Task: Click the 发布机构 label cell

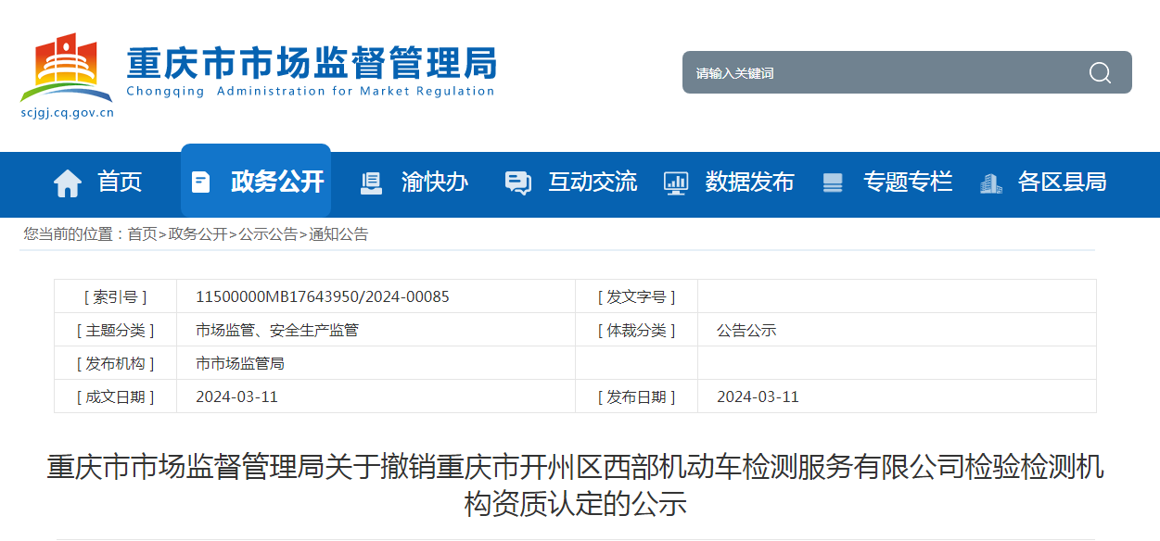Action: tap(115, 363)
